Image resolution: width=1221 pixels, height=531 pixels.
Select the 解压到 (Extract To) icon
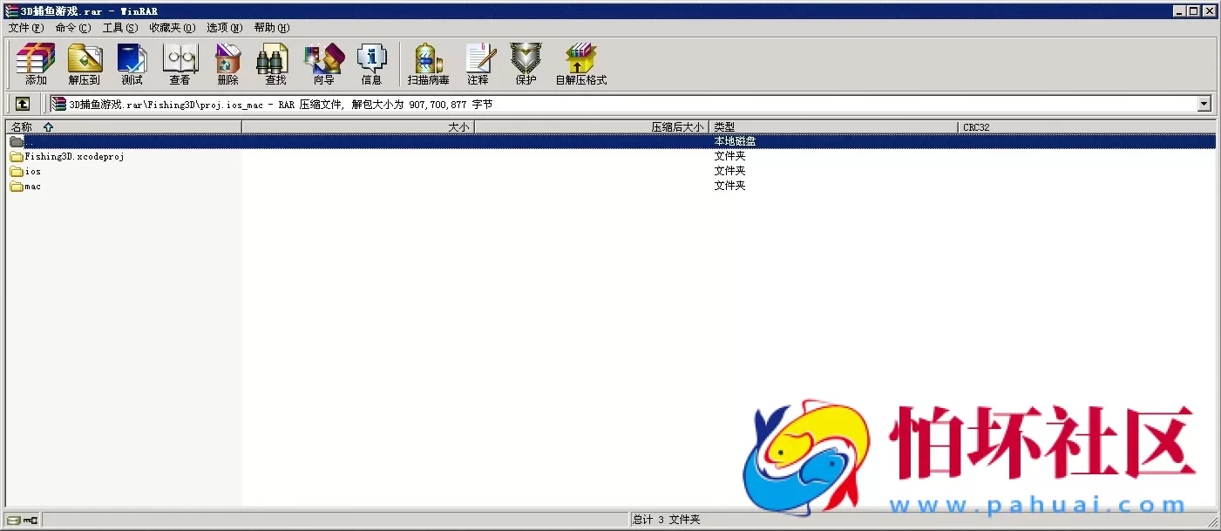pyautogui.click(x=84, y=64)
